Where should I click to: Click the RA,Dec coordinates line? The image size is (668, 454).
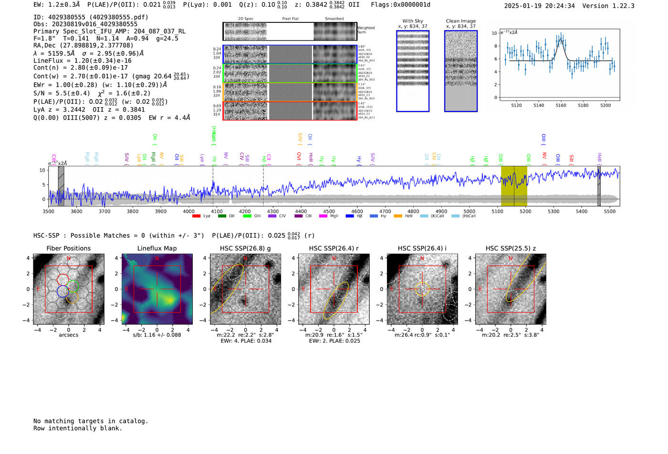pos(83,46)
